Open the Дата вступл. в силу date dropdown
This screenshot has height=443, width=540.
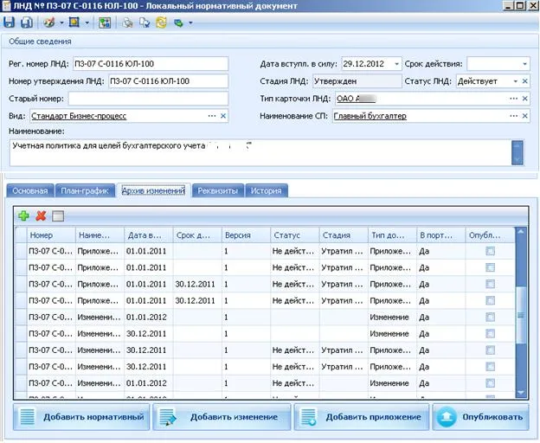[396, 64]
